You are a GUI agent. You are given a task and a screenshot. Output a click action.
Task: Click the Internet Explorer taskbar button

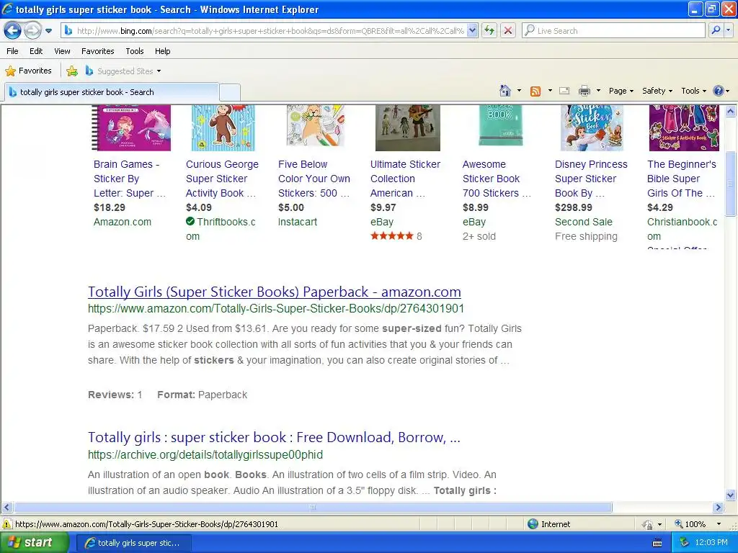[133, 543]
